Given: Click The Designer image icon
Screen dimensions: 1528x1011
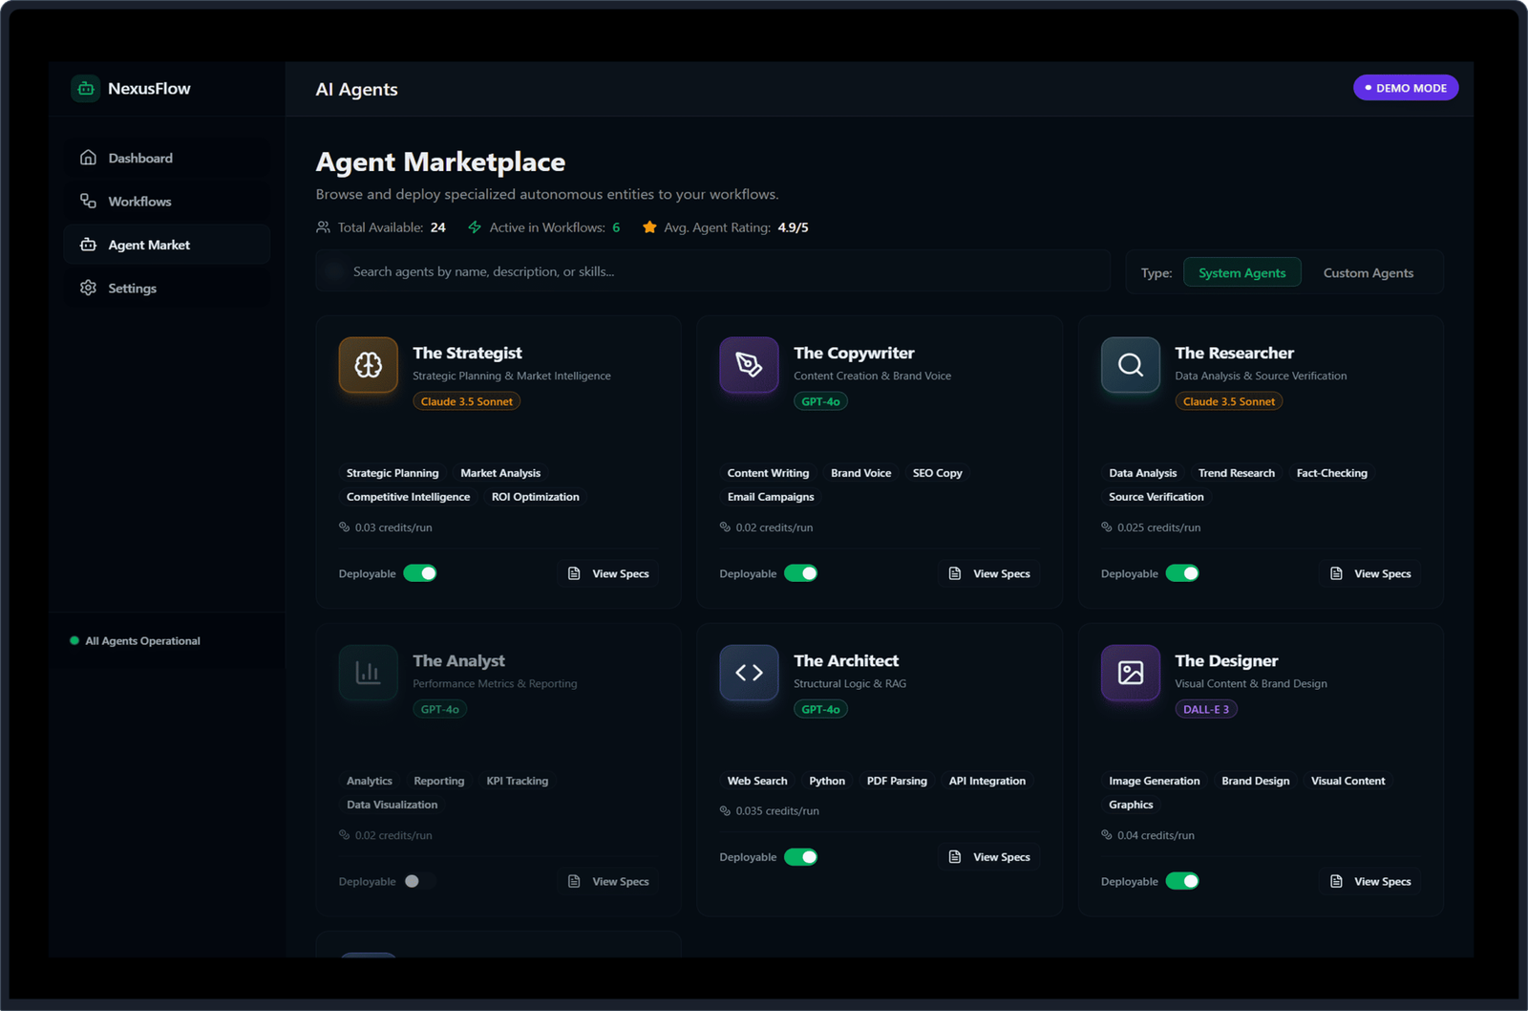Looking at the screenshot, I should (x=1131, y=673).
